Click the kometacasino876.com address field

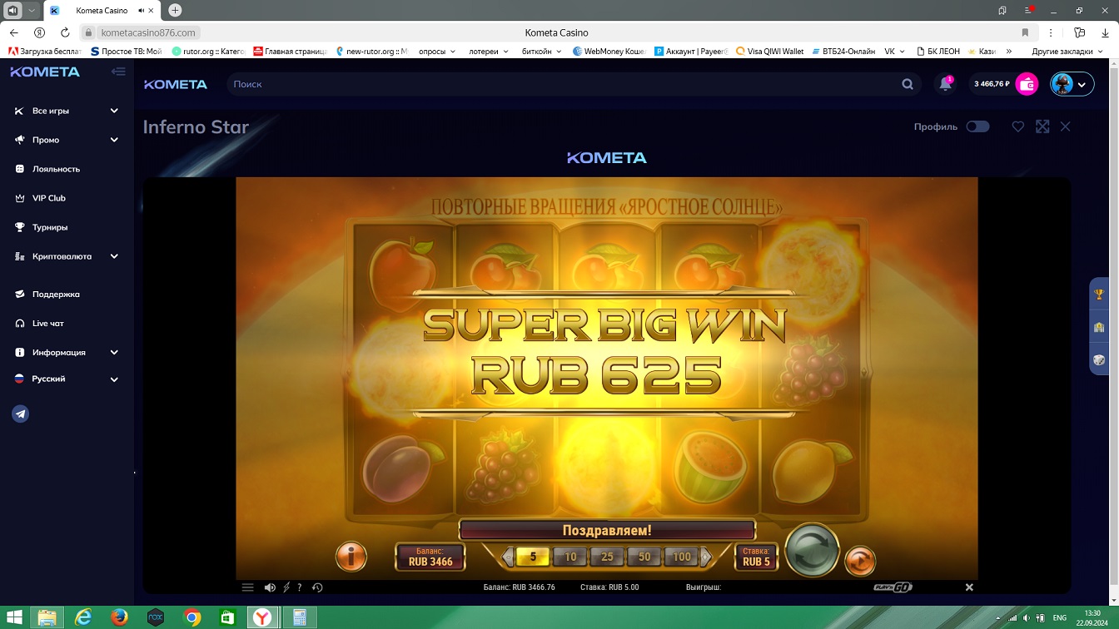pyautogui.click(x=148, y=32)
